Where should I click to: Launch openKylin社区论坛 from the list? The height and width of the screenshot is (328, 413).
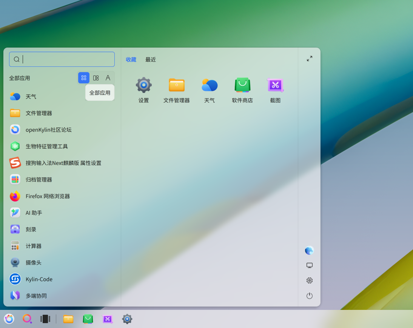pos(62,130)
